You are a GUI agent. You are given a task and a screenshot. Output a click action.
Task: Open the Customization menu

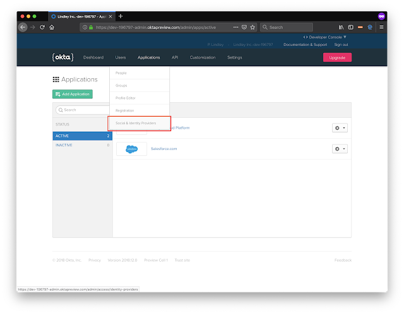point(203,57)
